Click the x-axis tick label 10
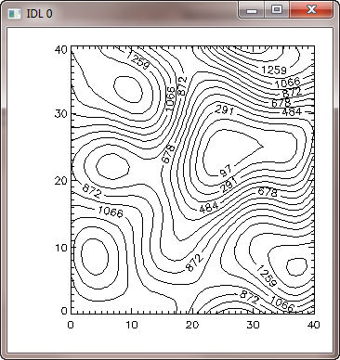Viewport: 340px width, 360px height. pos(131,325)
